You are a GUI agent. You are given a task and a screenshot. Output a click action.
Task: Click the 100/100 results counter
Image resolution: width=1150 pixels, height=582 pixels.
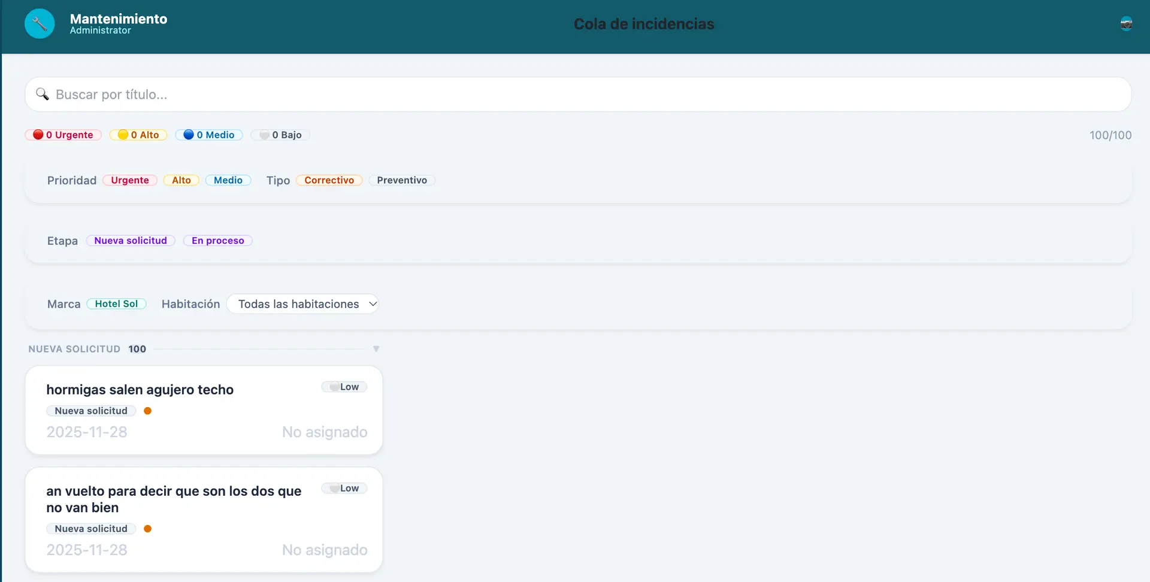click(1110, 135)
